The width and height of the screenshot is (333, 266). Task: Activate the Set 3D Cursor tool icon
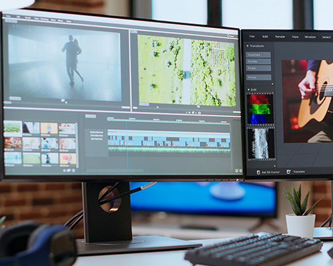tap(258, 172)
